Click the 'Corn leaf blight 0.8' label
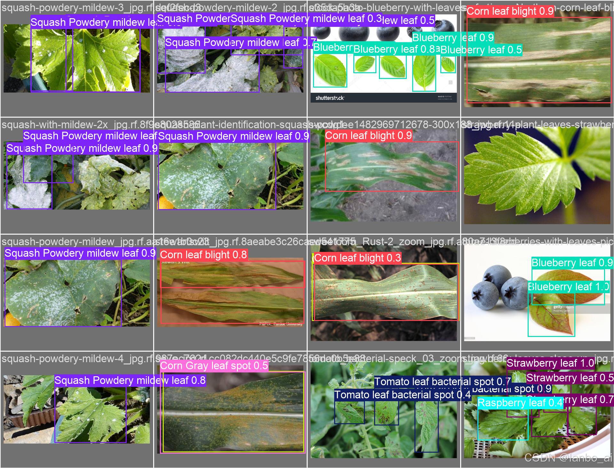614x468 pixels. (203, 255)
